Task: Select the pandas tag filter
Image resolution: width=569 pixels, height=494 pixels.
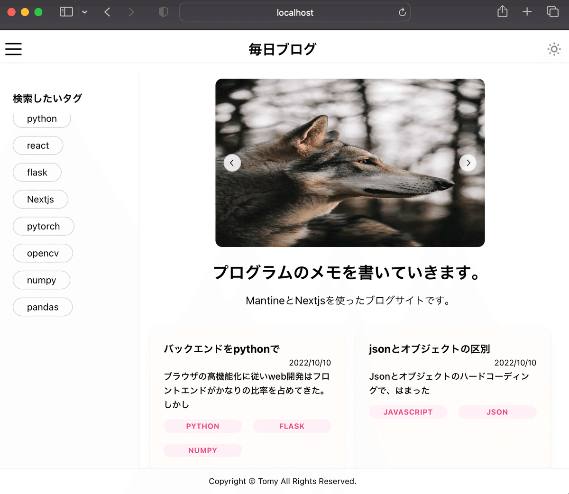Action: 43,307
